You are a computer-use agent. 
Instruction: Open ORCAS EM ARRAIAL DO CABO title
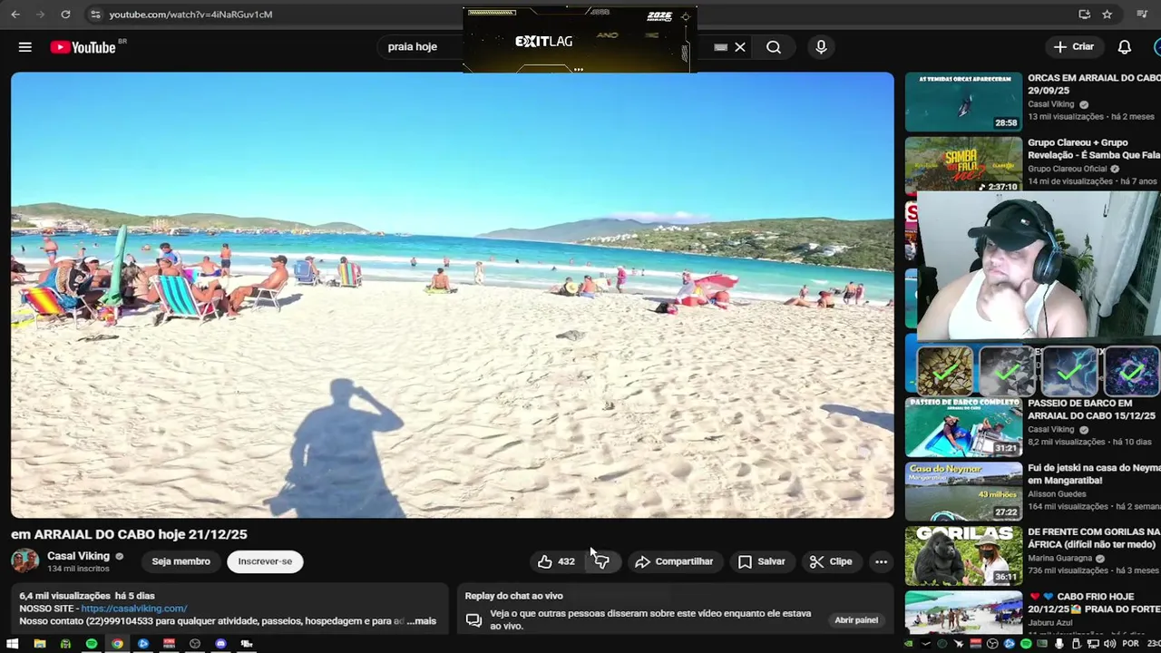click(1094, 84)
